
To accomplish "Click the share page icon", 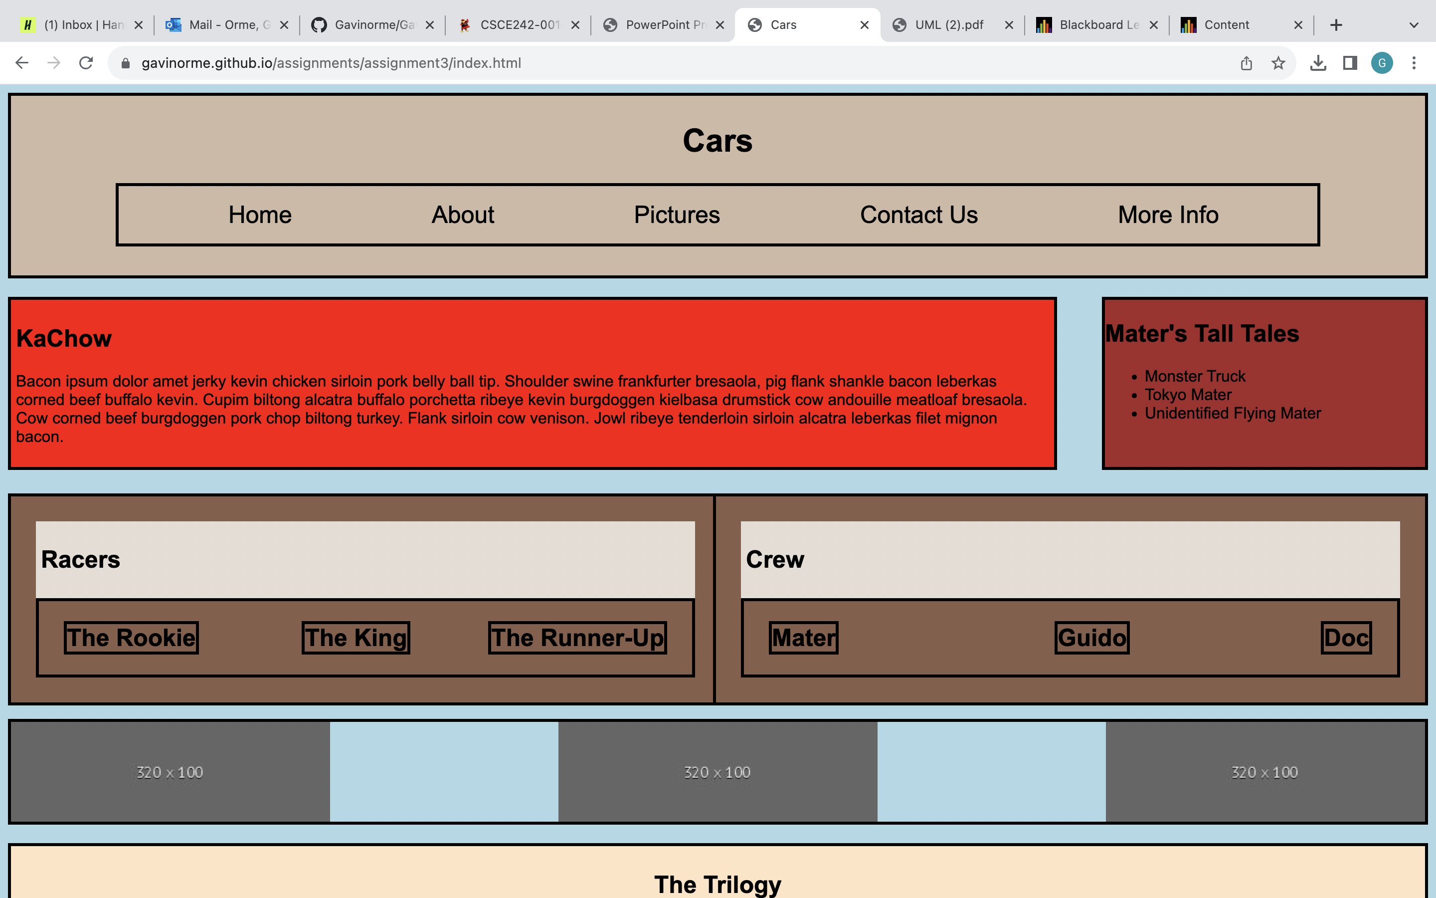I will click(1246, 63).
